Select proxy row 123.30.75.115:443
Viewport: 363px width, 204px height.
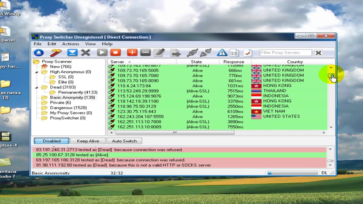tap(218, 111)
